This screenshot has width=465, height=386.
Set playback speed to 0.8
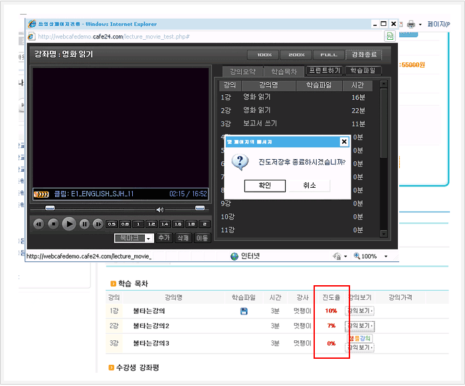(x=125, y=224)
